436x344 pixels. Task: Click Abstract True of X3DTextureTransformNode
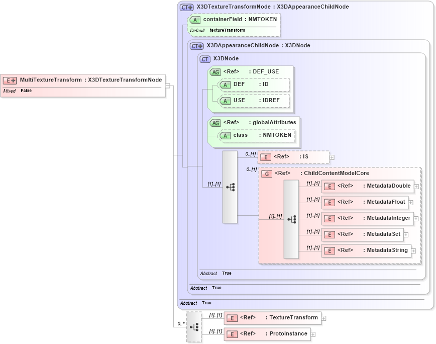coord(195,303)
